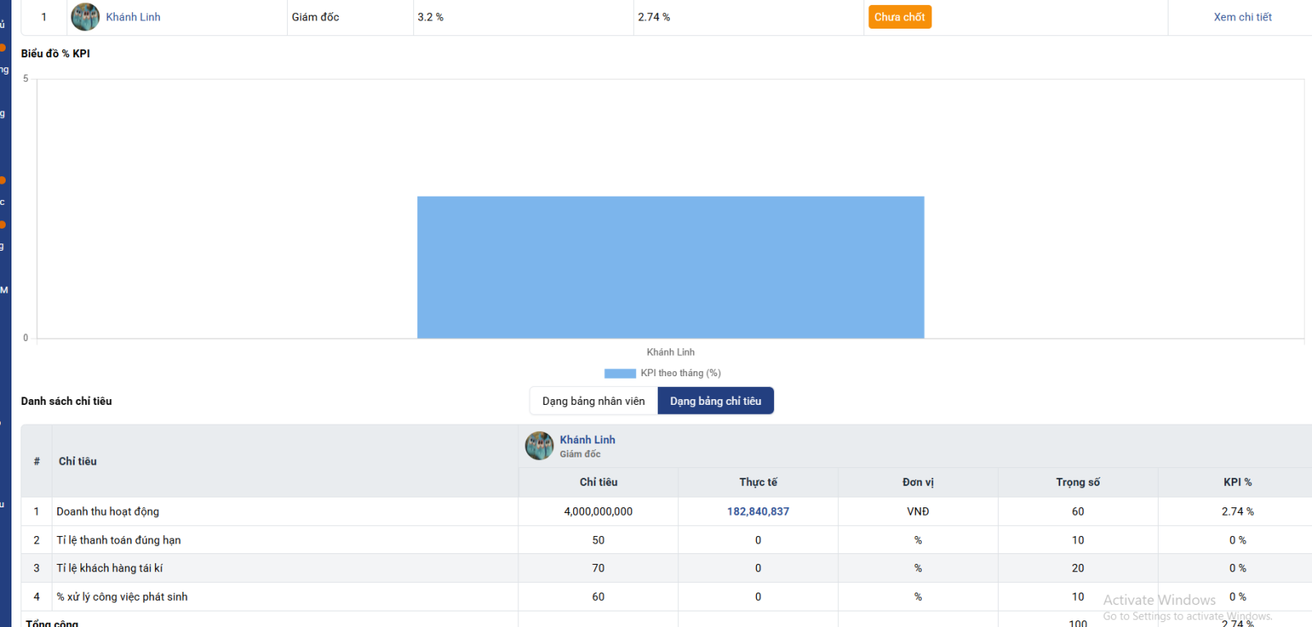Click the KPI theo tháng (%) legend text

click(681, 374)
